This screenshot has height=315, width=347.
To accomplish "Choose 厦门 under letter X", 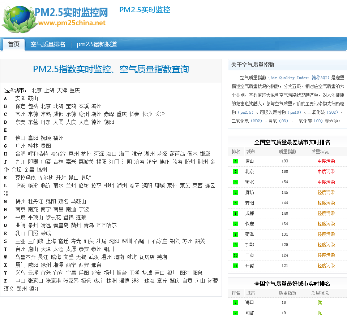I will (20, 265).
